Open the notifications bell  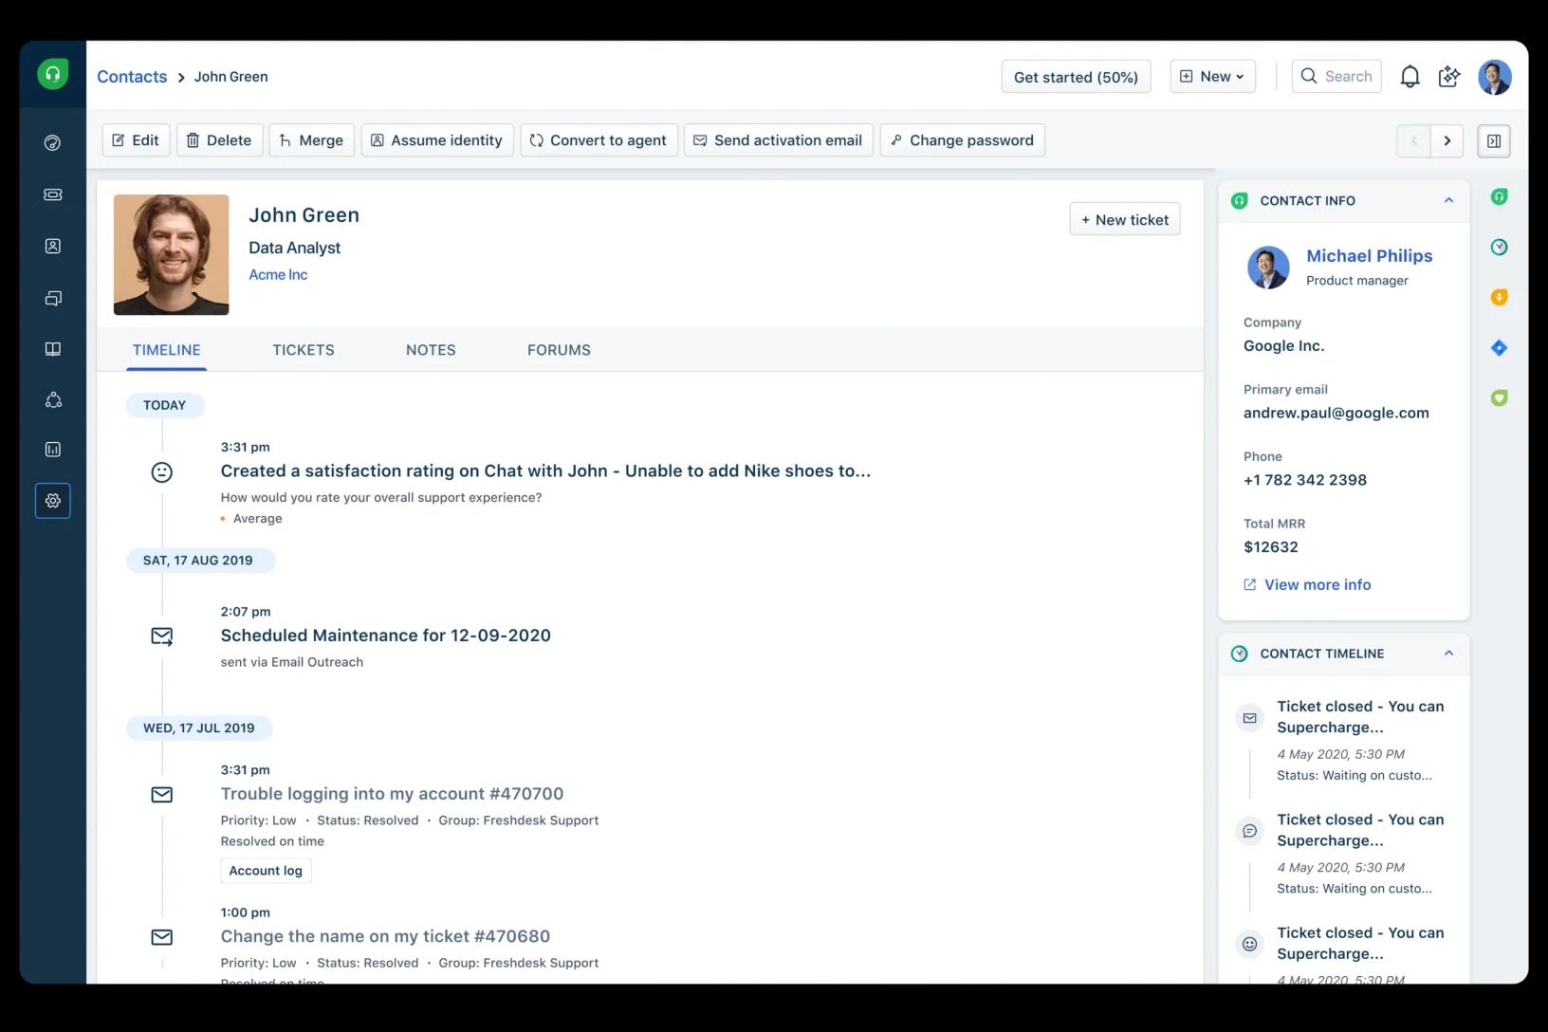[1410, 77]
